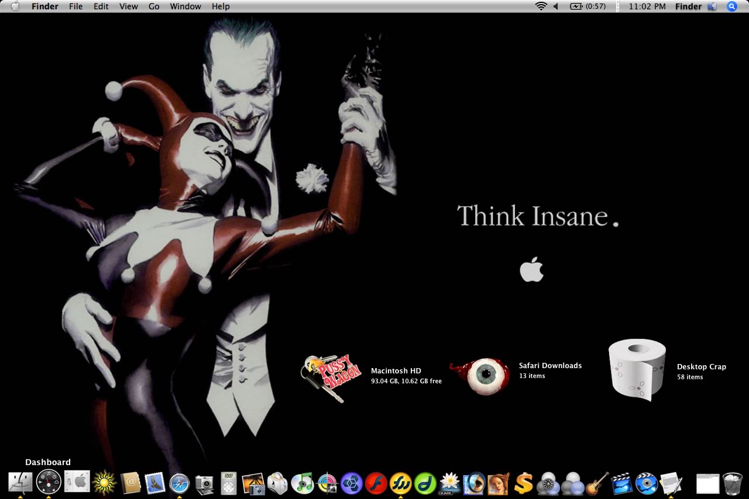Open the Apple menu

click(15, 6)
